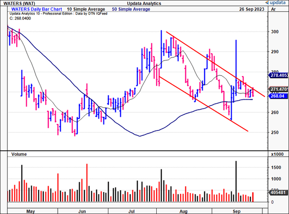The image size is (289, 214).
Task: Click the 250 price axis label
Action: (x=275, y=132)
